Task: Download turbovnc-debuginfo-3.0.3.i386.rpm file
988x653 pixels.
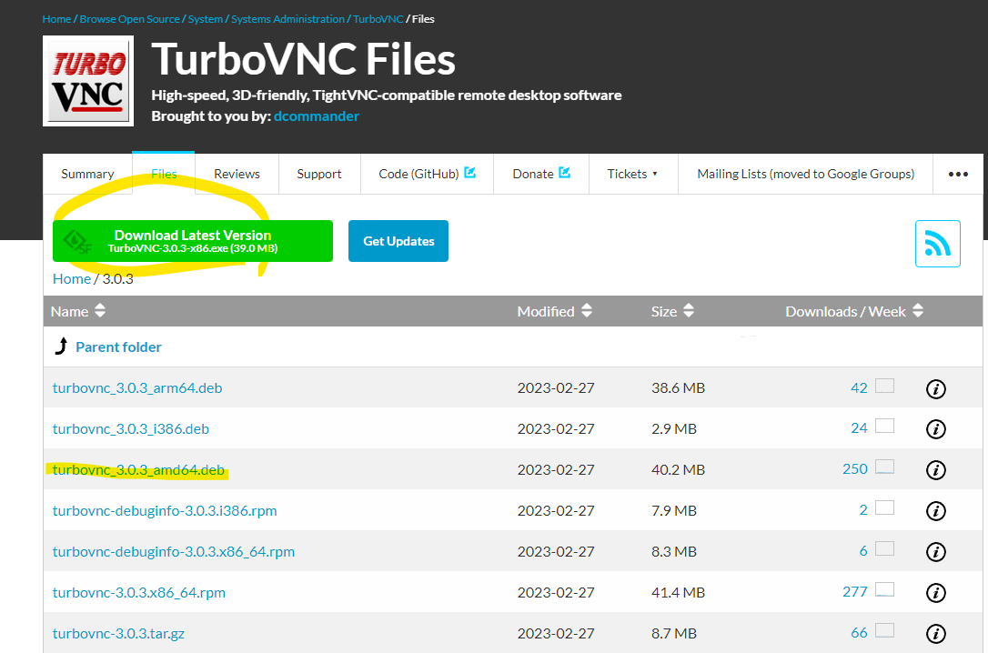Action: pos(165,511)
